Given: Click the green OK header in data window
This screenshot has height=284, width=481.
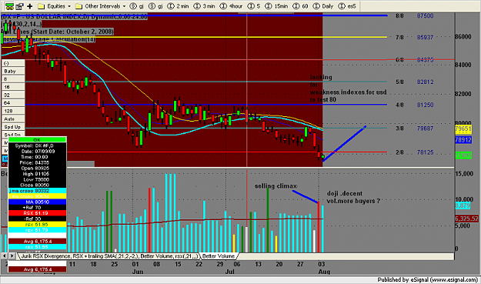Looking at the screenshot, I should click(x=37, y=140).
